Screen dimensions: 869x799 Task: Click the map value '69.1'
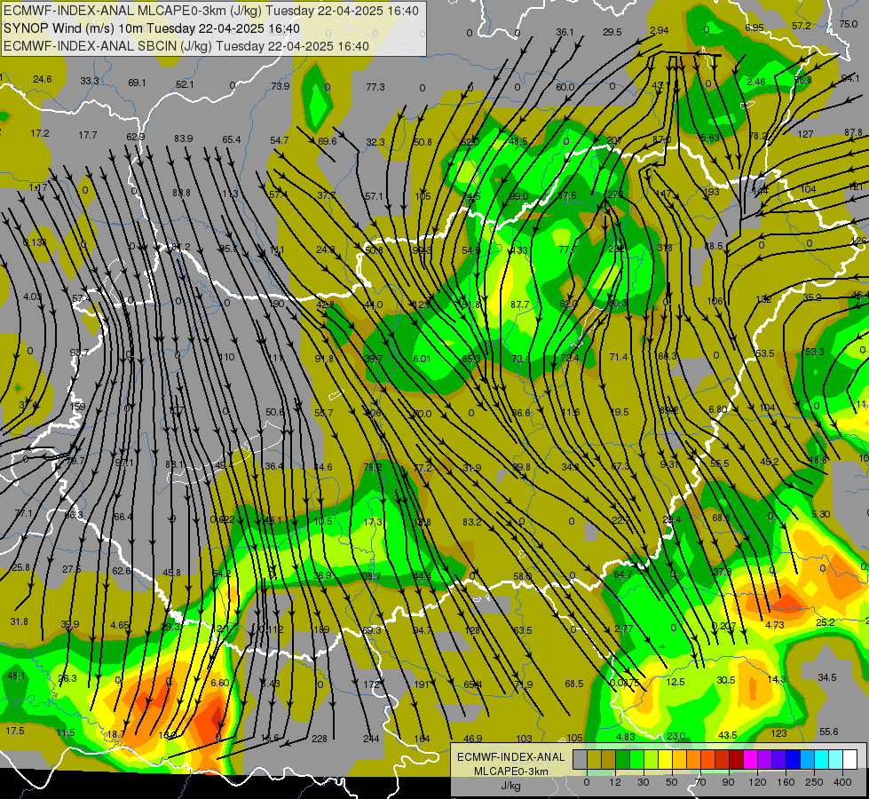137,83
